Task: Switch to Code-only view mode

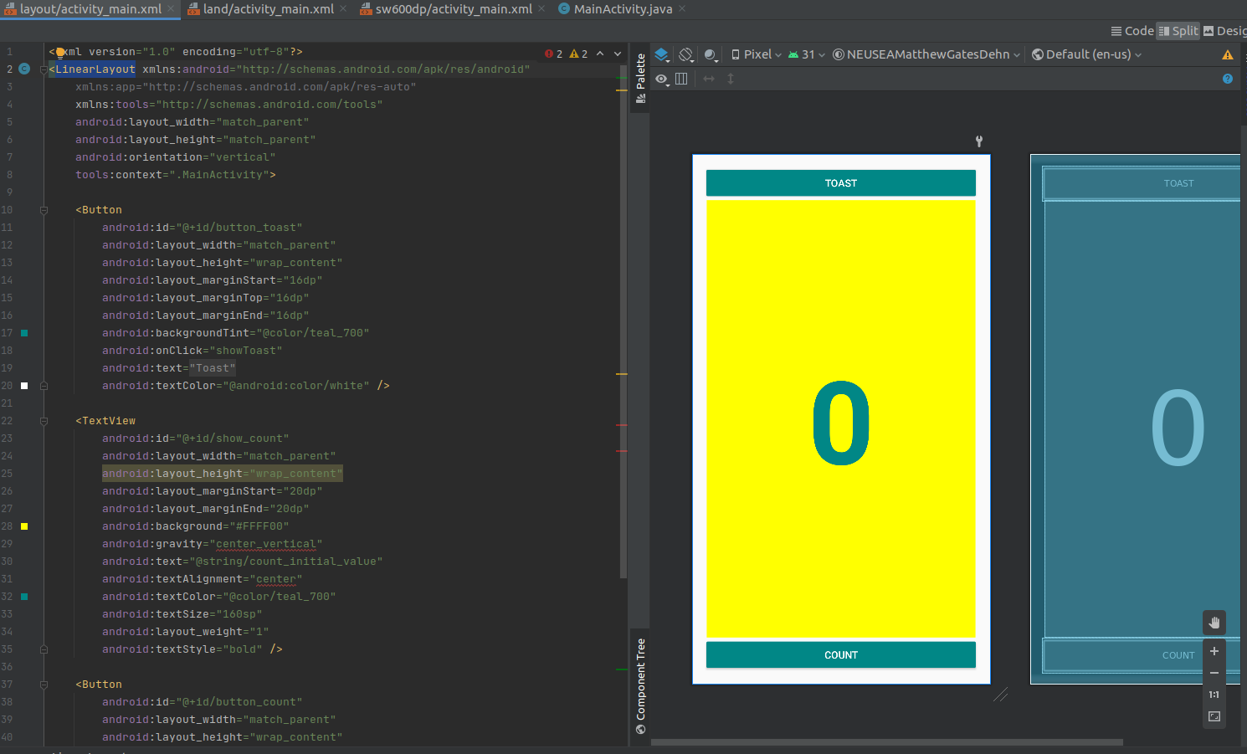Action: point(1132,31)
